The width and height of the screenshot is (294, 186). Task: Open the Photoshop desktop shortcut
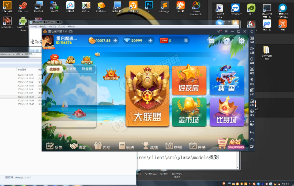[x=149, y=7]
